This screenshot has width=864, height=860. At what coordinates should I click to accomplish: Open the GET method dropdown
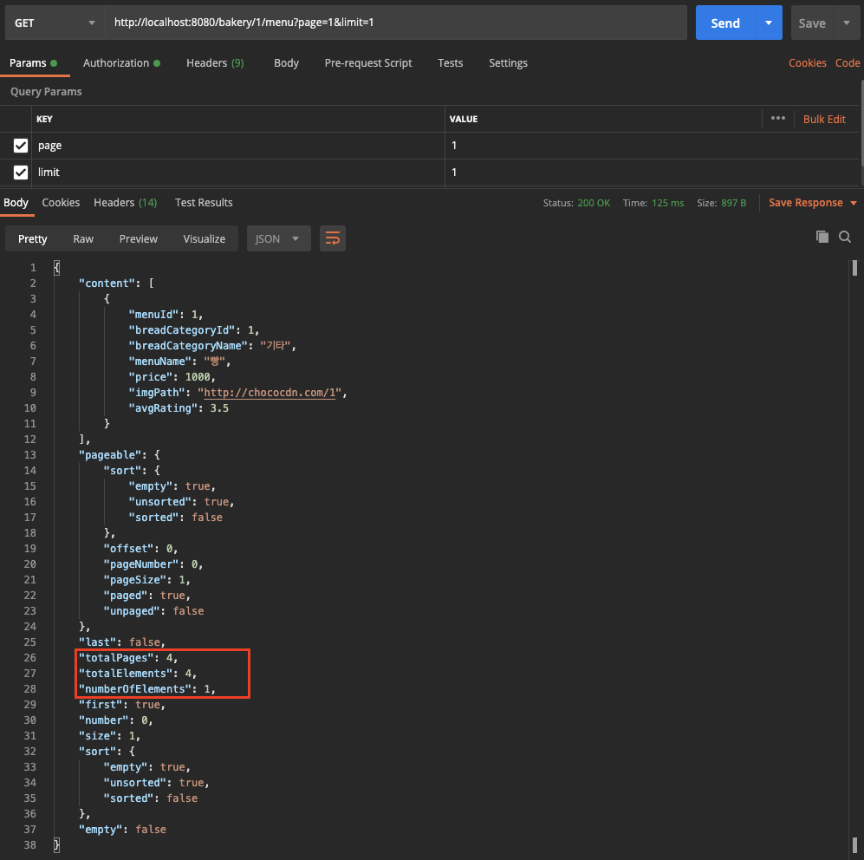point(55,23)
